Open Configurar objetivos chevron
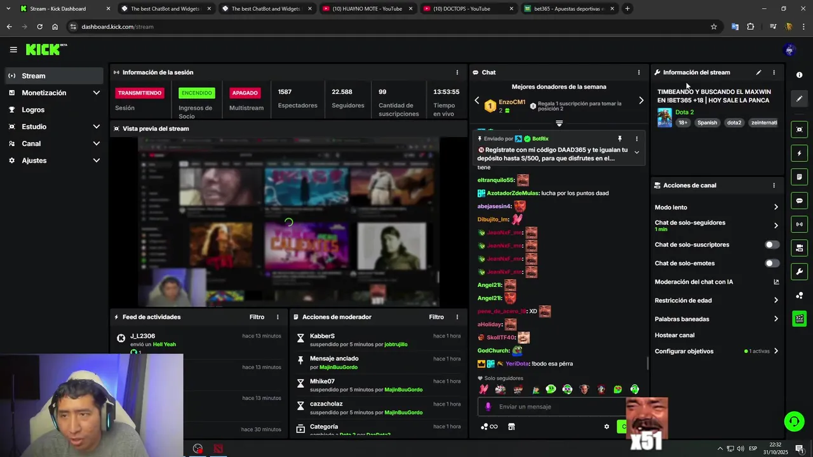813x457 pixels. pos(776,351)
